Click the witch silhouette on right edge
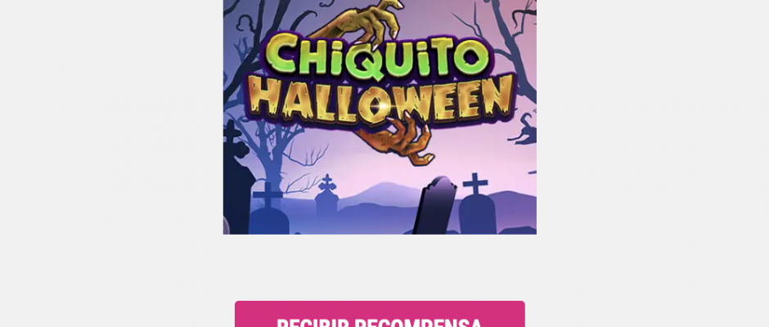Screen dimensions: 769x327 pos(524,128)
